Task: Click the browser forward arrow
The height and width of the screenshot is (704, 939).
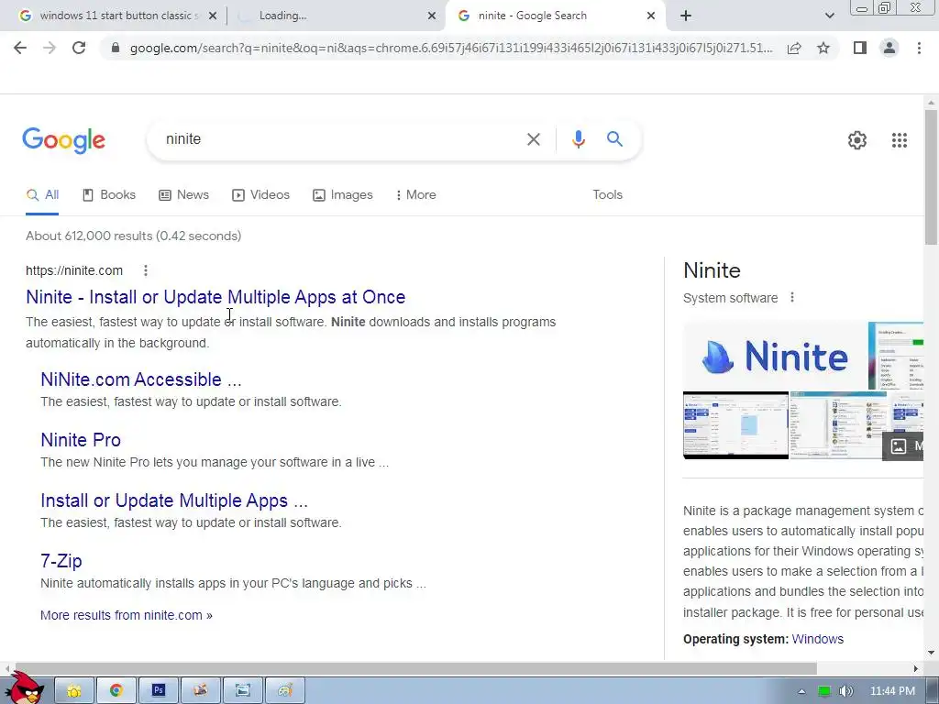Action: coord(50,48)
